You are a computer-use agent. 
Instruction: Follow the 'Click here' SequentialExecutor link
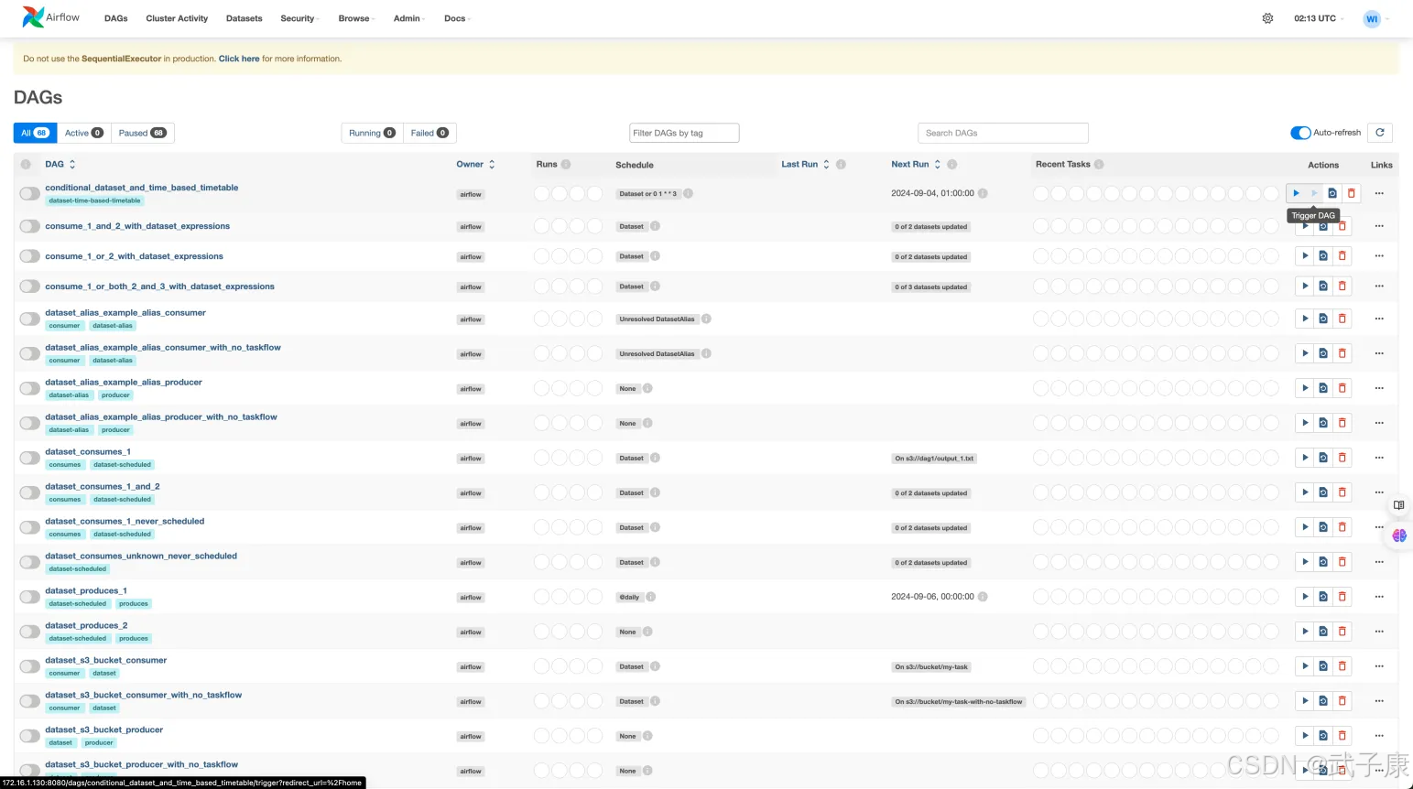click(x=239, y=59)
